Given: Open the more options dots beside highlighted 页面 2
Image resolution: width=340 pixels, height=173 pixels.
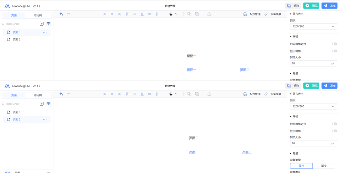Looking at the screenshot, I should (45, 119).
